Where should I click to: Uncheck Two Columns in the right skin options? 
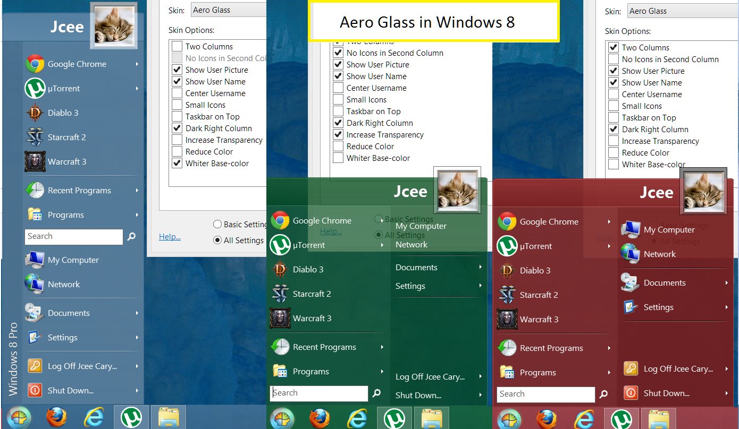point(614,48)
